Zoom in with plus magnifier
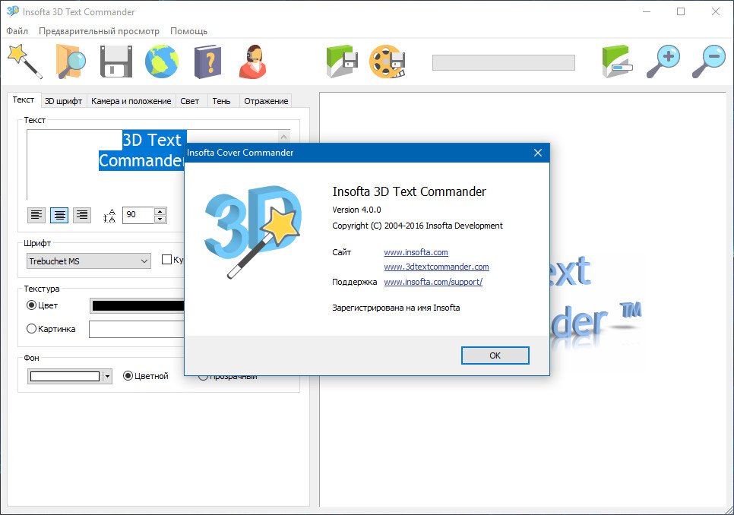734x515 pixels. [x=663, y=62]
